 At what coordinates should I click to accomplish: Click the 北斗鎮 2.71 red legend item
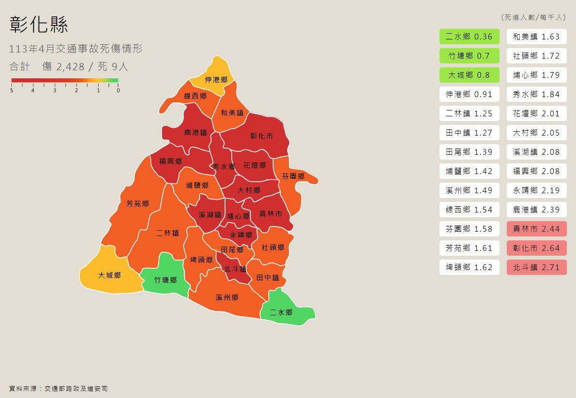click(x=536, y=267)
